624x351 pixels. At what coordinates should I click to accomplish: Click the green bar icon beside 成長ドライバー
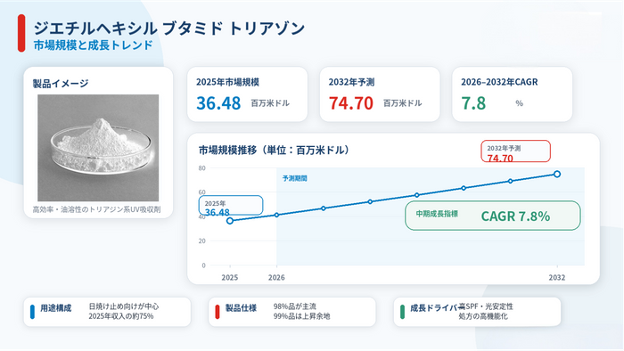click(402, 312)
